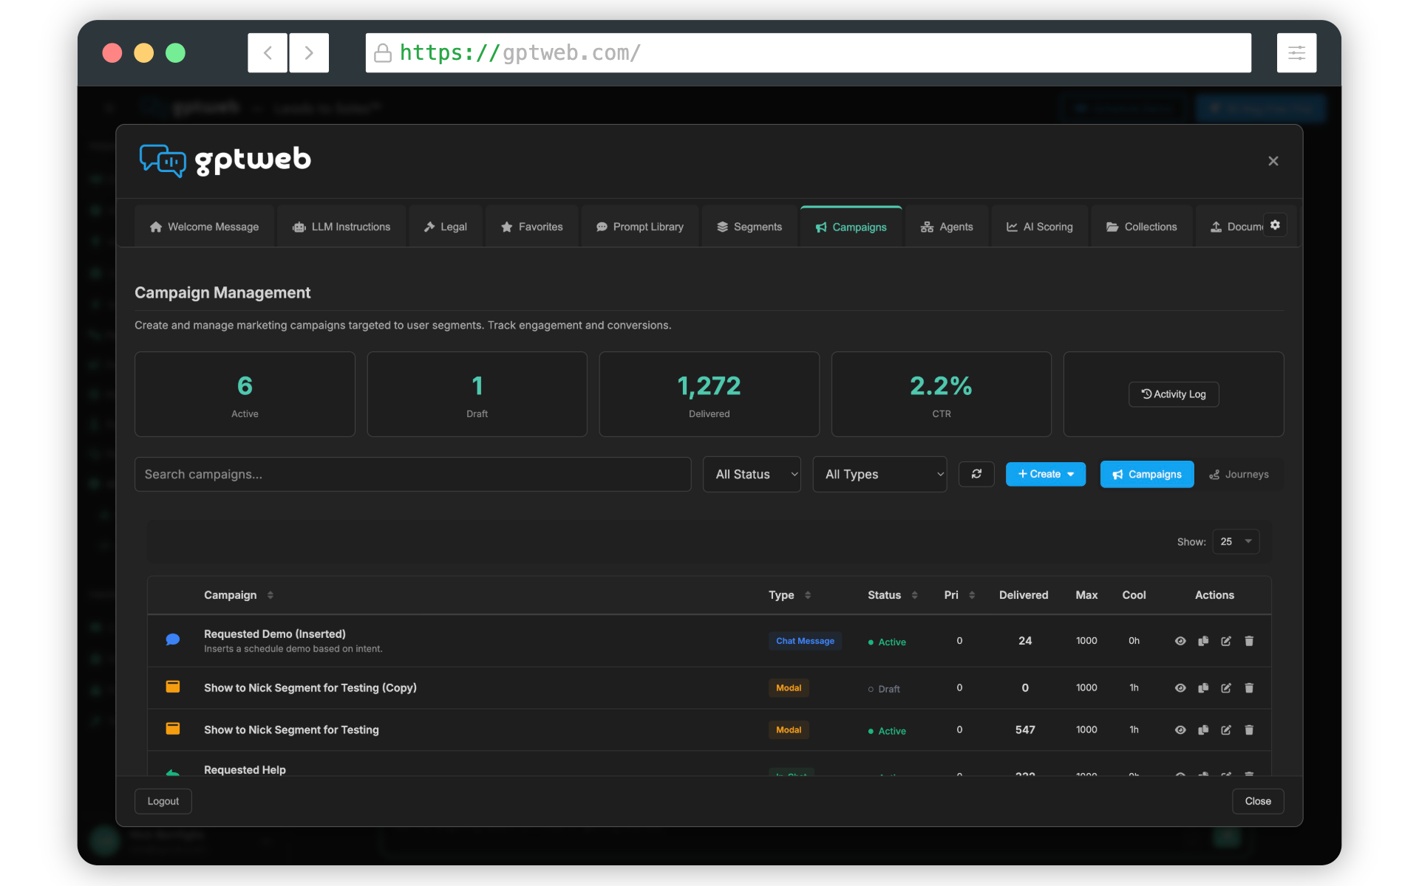Open the settings gear beside the tabs
The width and height of the screenshot is (1419, 886).
[x=1275, y=225]
